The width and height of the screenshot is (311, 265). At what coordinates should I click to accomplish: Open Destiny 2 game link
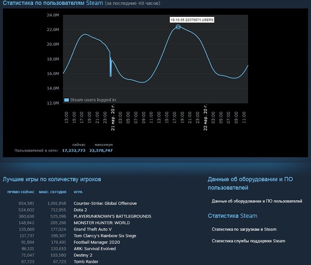[83, 255]
